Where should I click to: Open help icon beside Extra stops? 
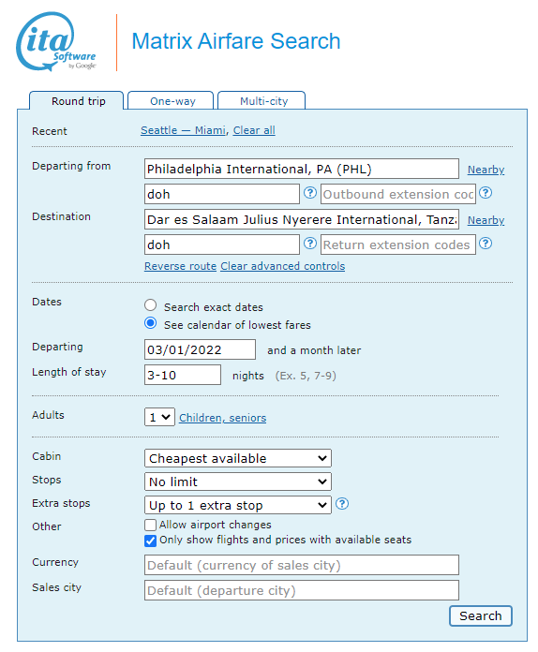(x=342, y=504)
